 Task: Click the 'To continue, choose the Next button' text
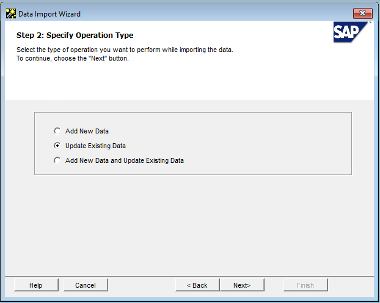[73, 59]
